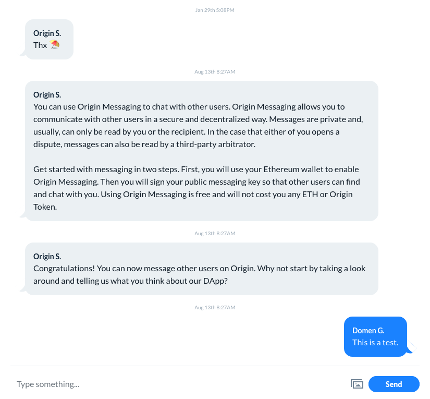Click Domen G. sender name label
Image resolution: width=430 pixels, height=399 pixels.
coord(368,330)
